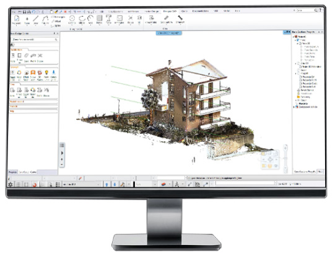Viewport: 335px width, 256px height.
Task: Select the Hatch fill tool in ribbon
Action: coord(99,20)
